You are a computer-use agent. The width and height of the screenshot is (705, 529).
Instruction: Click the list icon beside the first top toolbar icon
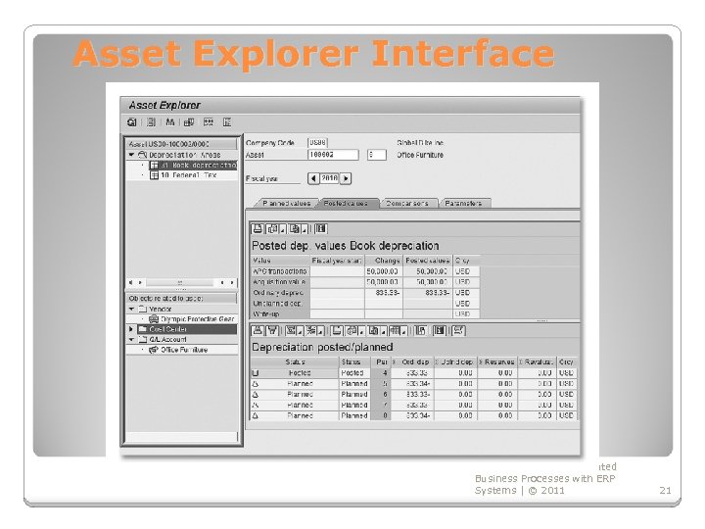pyautogui.click(x=152, y=121)
